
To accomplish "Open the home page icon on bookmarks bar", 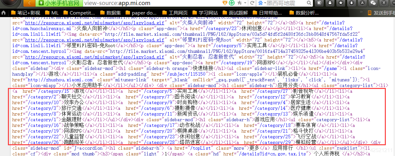I will 4,13.
